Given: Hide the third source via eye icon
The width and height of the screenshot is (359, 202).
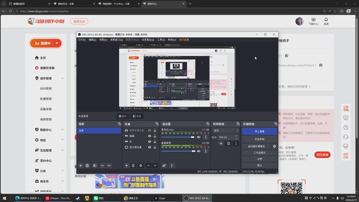Looking at the screenshot, I should tap(149, 142).
